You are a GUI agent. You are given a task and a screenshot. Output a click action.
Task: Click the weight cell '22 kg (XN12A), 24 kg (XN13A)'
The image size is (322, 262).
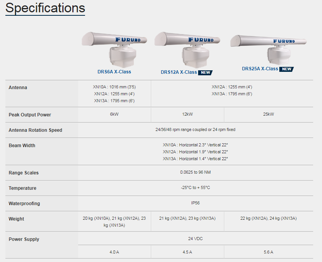(269, 218)
